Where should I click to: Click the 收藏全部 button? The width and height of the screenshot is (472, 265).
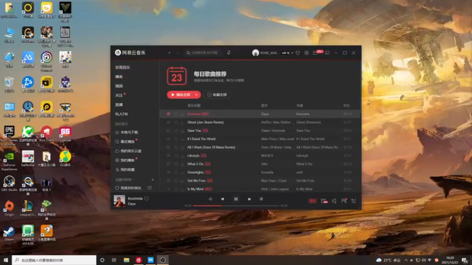pos(217,95)
